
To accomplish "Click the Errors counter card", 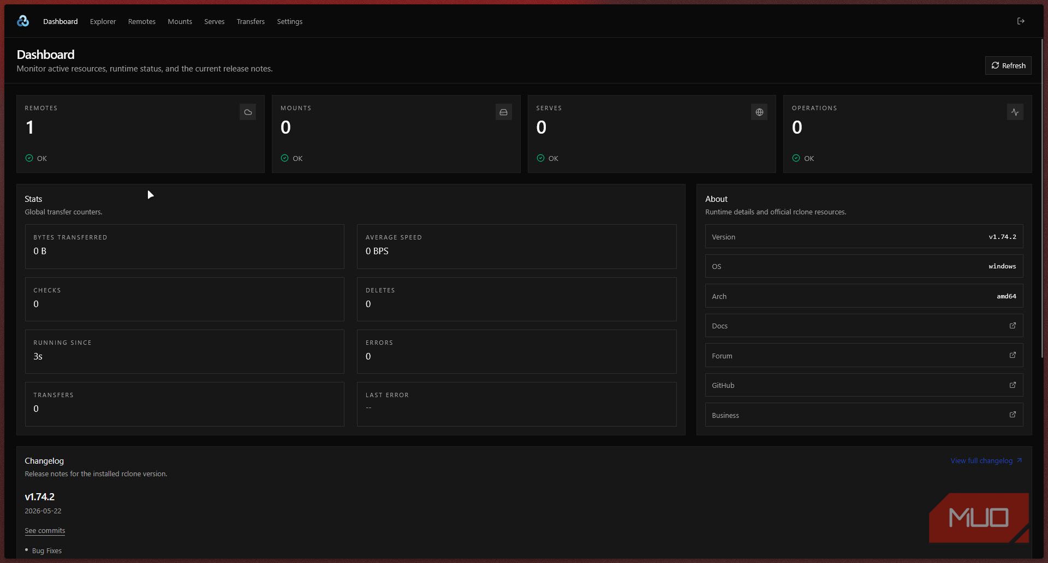I will (x=517, y=351).
